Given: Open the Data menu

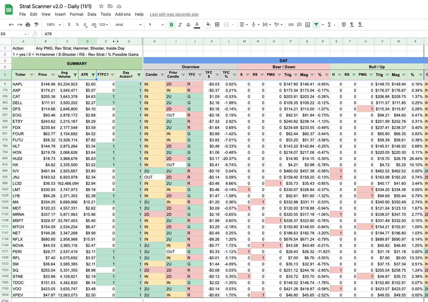Looking at the screenshot, I should point(92,14).
